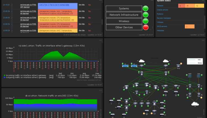Open the VMware host group link
207x118 pixels.
[x=160, y=22]
